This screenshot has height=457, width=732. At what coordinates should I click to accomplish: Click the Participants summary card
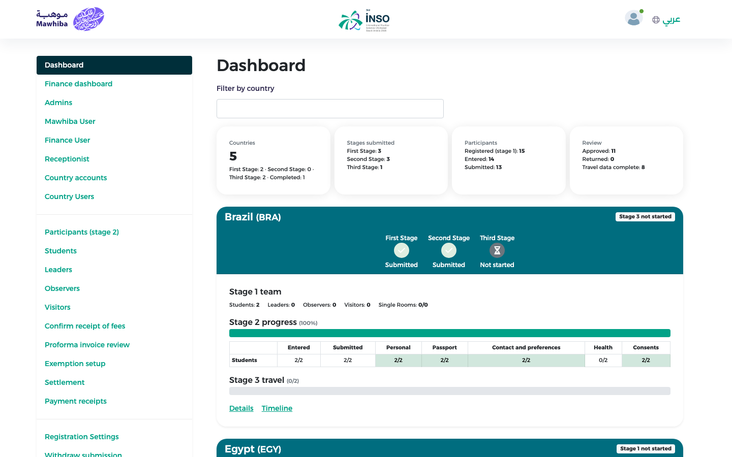coord(509,160)
